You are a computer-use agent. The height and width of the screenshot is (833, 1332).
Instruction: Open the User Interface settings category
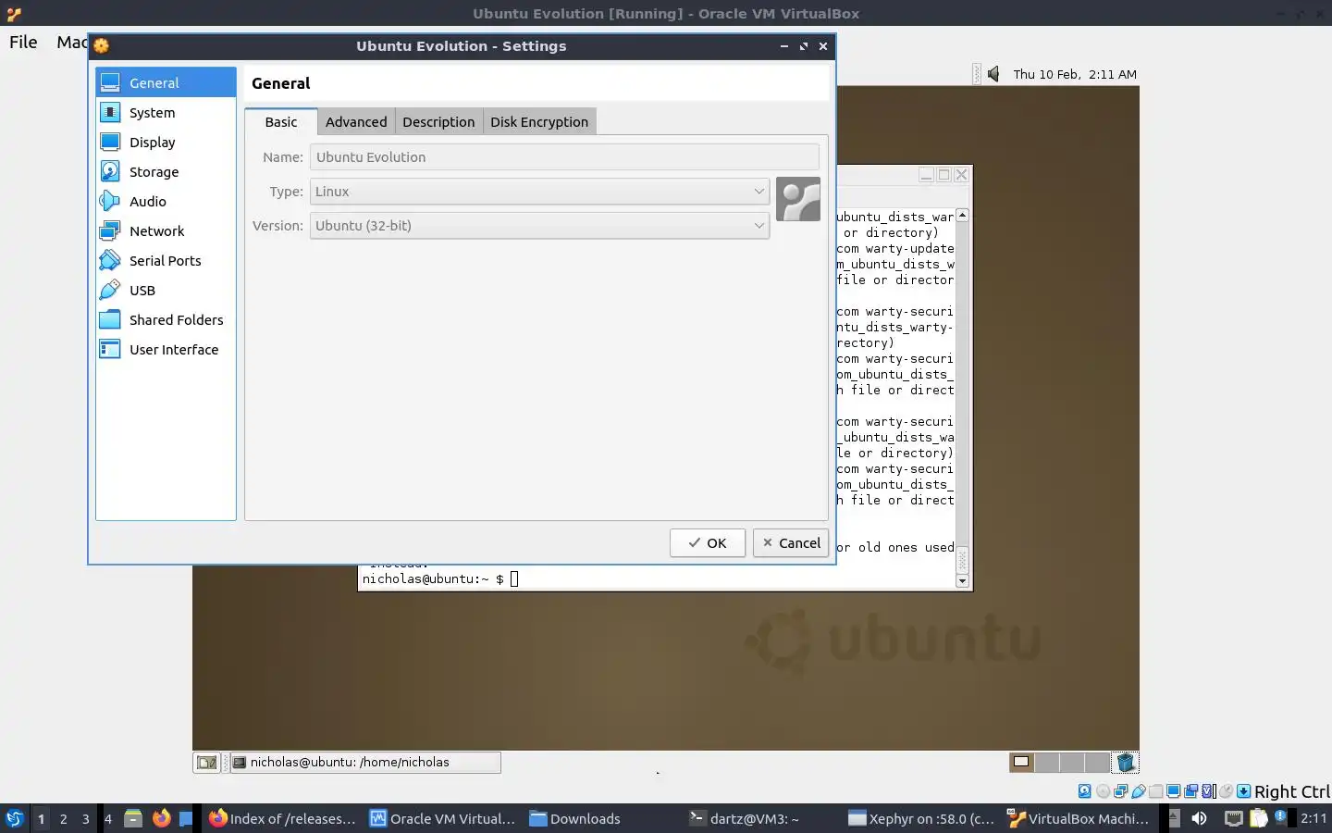166,349
